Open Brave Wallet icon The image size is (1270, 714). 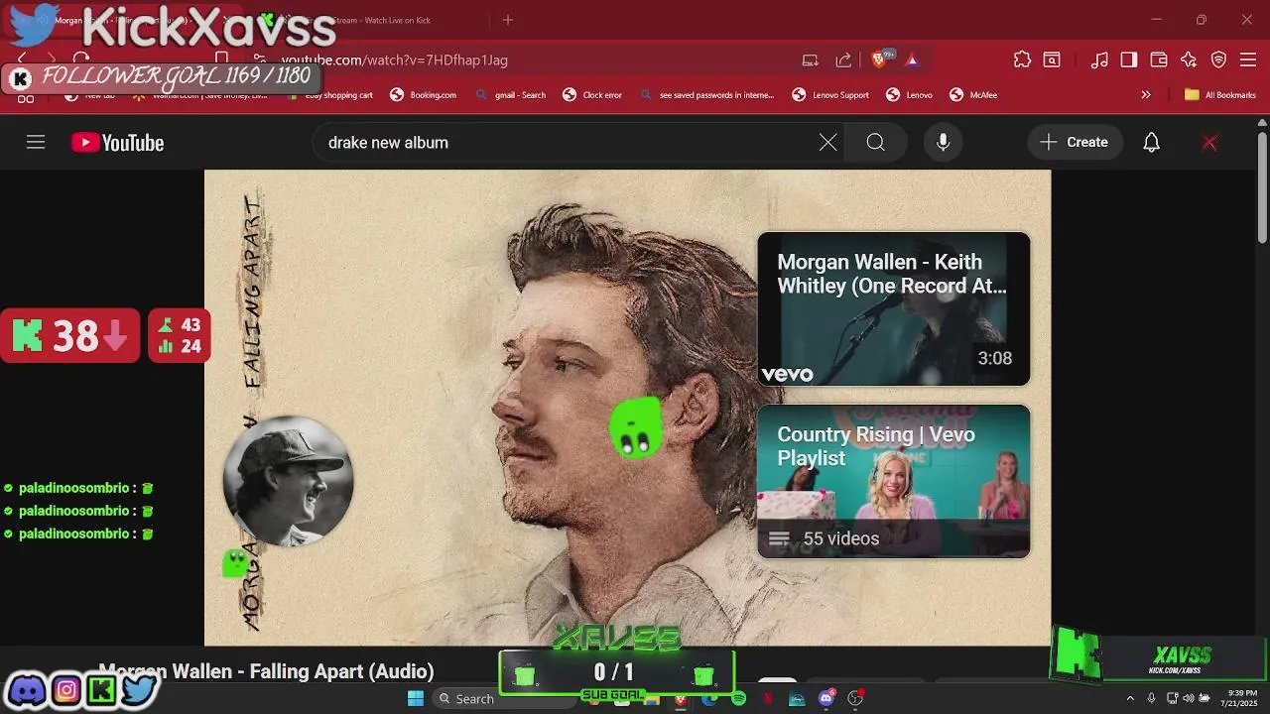click(1158, 59)
